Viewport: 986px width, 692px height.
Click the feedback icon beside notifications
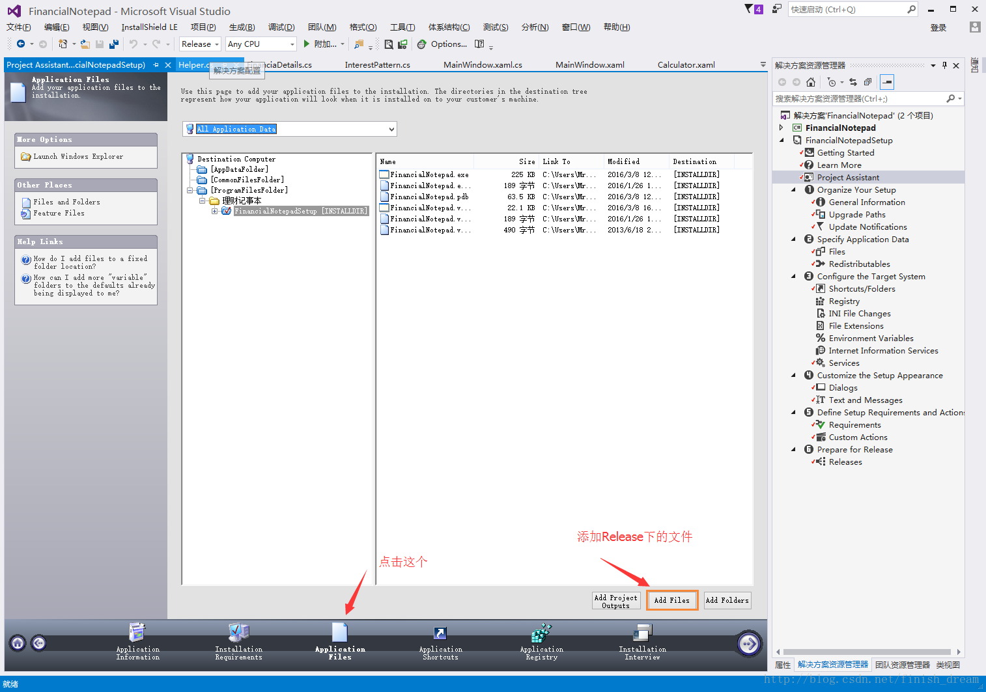click(776, 9)
